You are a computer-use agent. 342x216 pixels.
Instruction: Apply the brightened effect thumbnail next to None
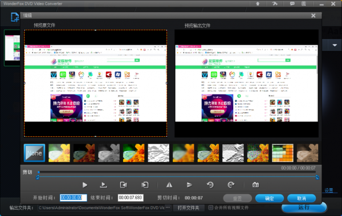click(59, 153)
